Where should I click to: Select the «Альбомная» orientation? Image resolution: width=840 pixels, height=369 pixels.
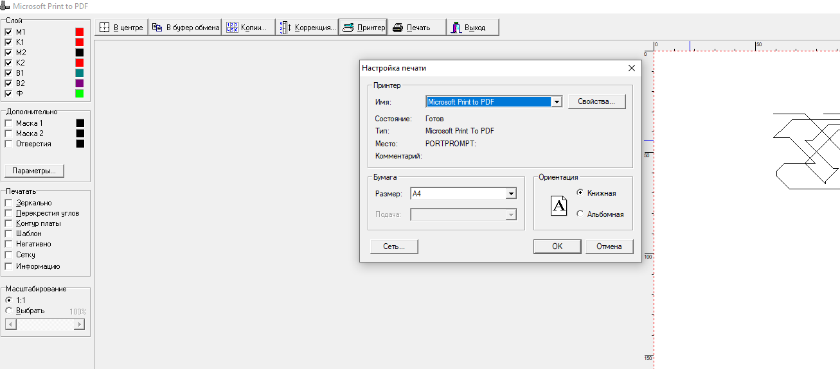(x=580, y=214)
